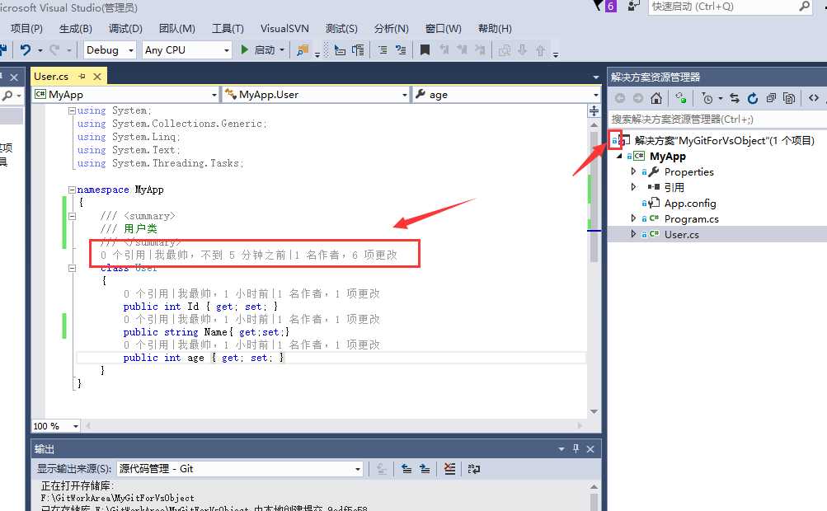The image size is (827, 511).
Task: Click the editor scrollbar down arrow
Action: click(x=594, y=411)
